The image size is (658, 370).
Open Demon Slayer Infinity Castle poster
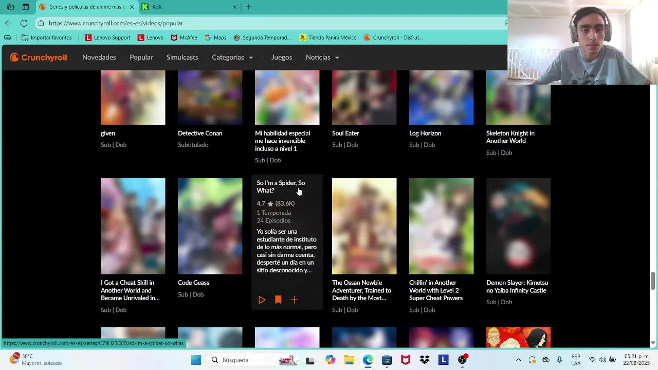(x=518, y=226)
